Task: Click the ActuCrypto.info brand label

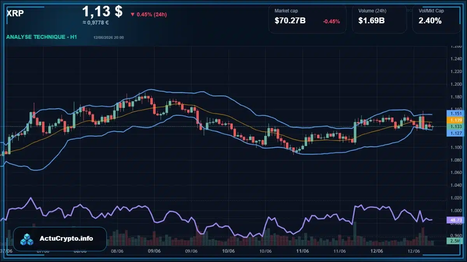Action: click(66, 239)
